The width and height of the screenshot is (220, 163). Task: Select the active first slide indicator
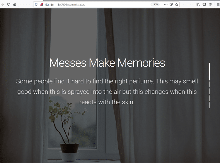click(x=209, y=72)
